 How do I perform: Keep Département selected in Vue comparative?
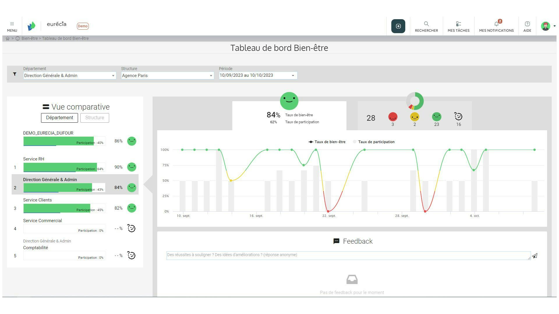click(59, 117)
